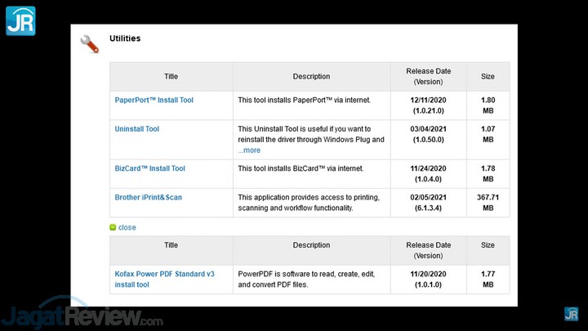Click the Title header in second table
The image size is (588, 331).
171,245
